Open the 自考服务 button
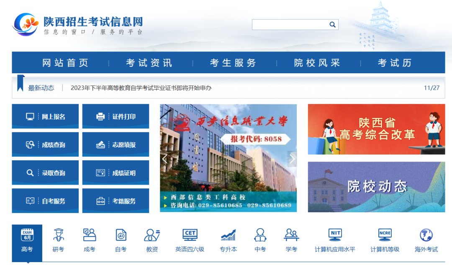The height and width of the screenshot is (265, 452). click(45, 201)
